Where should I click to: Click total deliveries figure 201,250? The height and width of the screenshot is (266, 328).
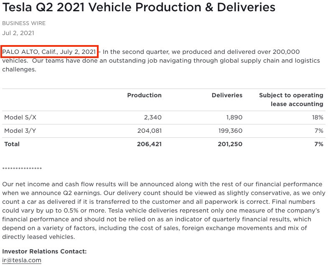click(230, 144)
